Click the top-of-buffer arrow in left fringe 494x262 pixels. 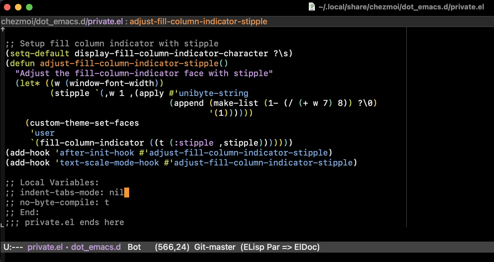[x=3, y=29]
